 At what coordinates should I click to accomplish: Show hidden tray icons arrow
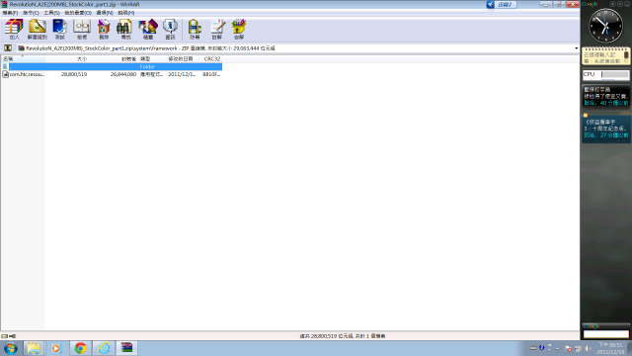[x=557, y=348]
